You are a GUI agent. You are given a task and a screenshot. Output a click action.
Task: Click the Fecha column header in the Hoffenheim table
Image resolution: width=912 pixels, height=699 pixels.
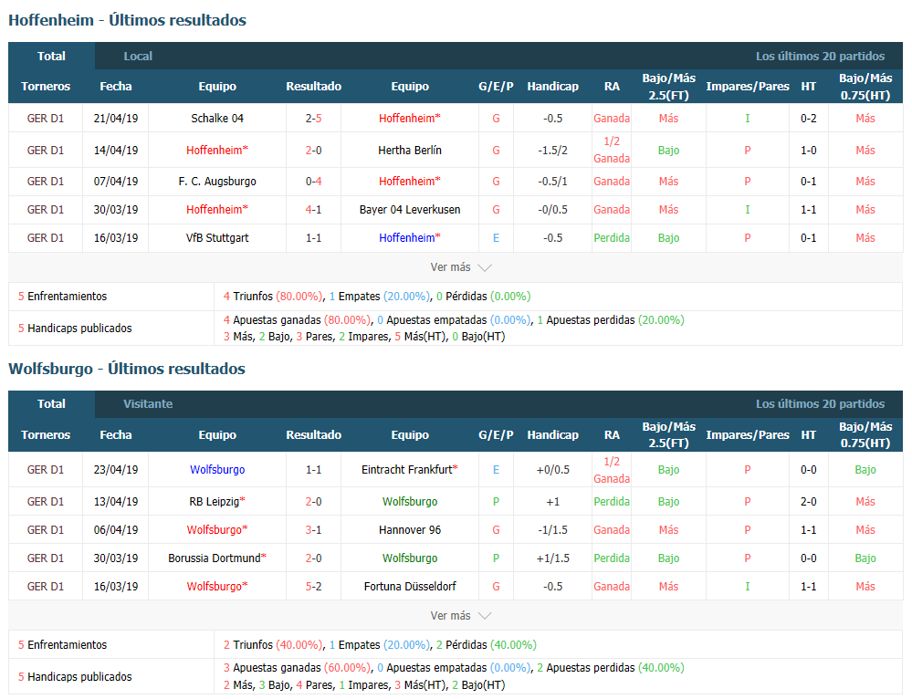pos(116,87)
